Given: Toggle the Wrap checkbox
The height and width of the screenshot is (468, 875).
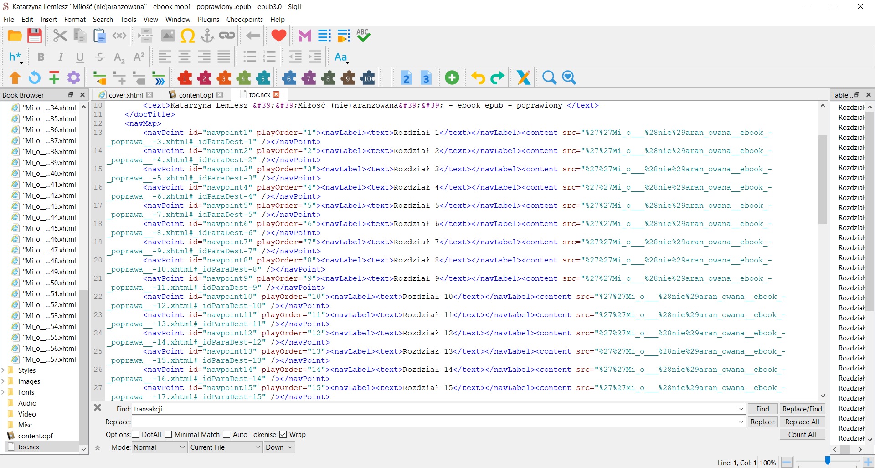Looking at the screenshot, I should (283, 434).
